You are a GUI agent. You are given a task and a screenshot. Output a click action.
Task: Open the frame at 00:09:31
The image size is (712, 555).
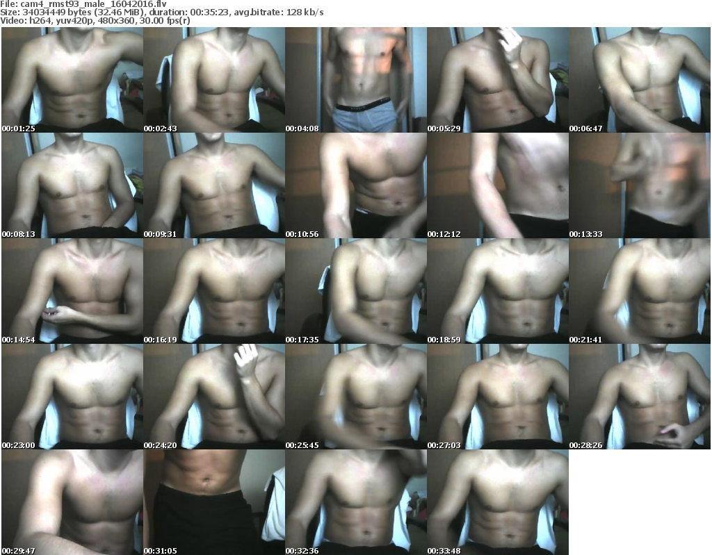pyautogui.click(x=214, y=185)
